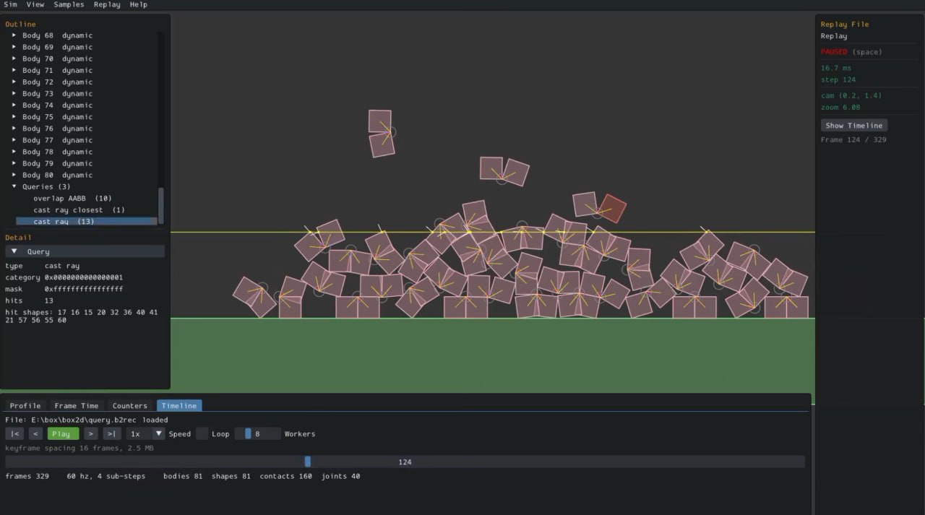
Task: Click the Detail panel heading
Action: click(x=18, y=238)
